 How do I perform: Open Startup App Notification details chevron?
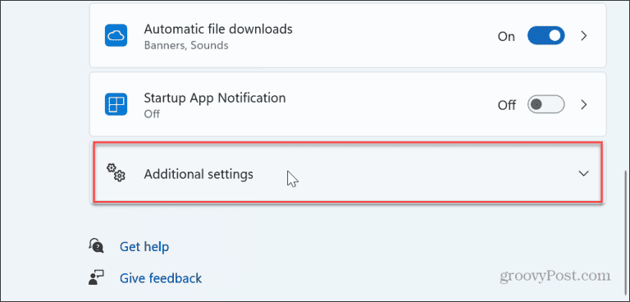tap(584, 105)
